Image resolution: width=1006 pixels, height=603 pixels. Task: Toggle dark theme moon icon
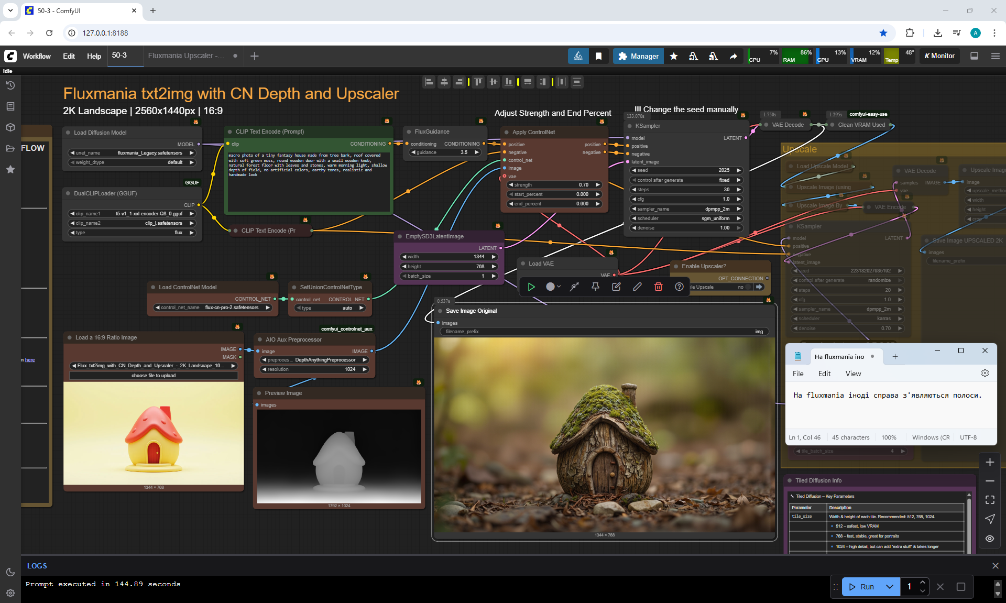pyautogui.click(x=10, y=572)
